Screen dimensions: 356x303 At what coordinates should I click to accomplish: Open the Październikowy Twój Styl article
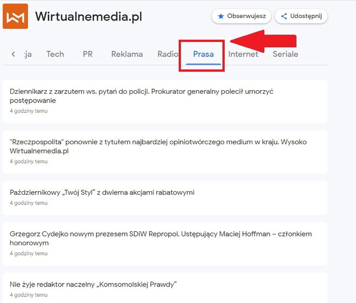165,197
